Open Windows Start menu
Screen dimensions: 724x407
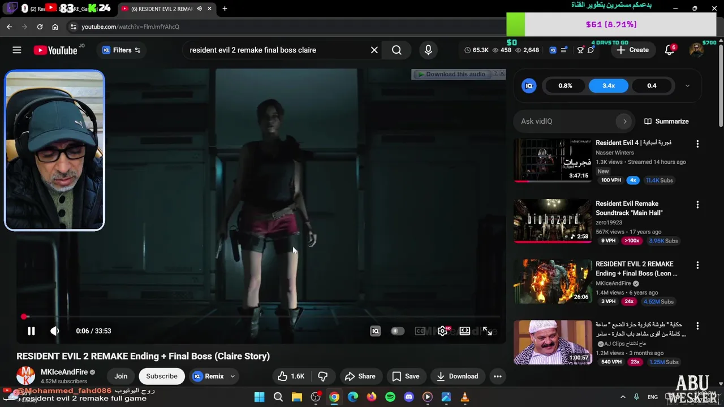click(260, 397)
